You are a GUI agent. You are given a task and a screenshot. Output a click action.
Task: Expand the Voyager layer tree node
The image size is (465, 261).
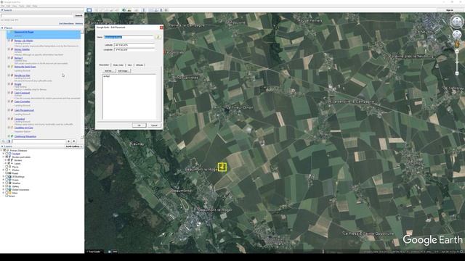[x=4, y=154]
